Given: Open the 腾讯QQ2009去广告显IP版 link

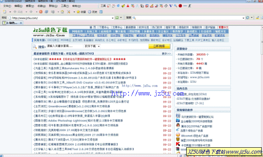Looking at the screenshot, I should coord(197,127).
